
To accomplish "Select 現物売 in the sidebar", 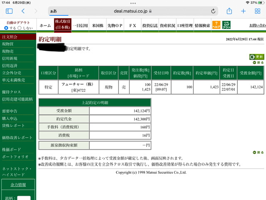I will tap(8, 51).
